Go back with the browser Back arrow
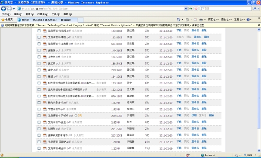Viewport: 261px width, 158px height. coord(3,8)
